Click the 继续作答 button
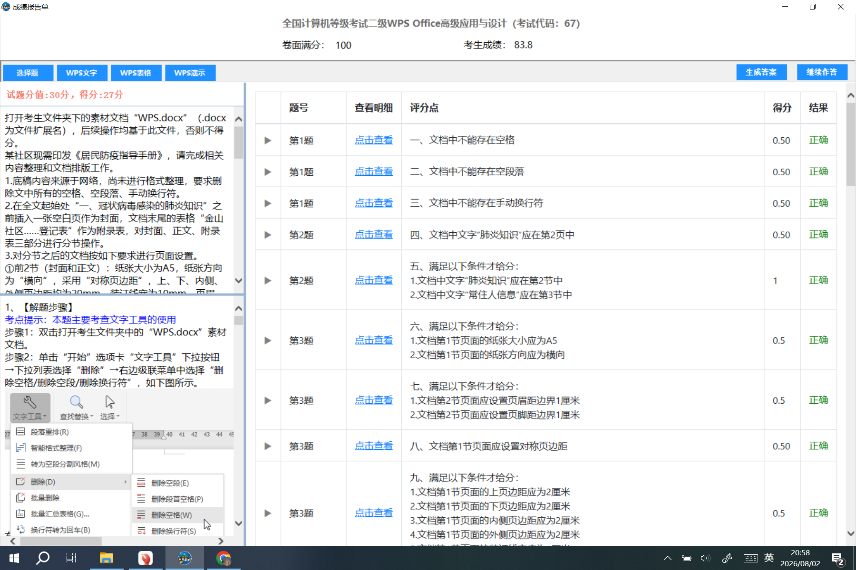Screen dimensions: 856x570 coord(822,72)
